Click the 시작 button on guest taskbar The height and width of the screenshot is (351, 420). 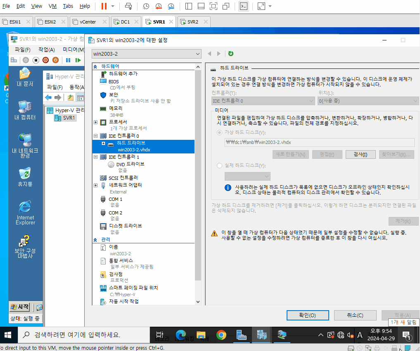click(19, 307)
